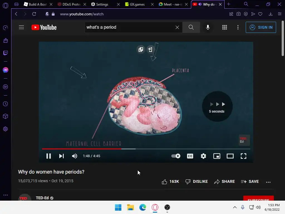Go back to previous page
Viewport: 285px width, 214px height.
point(16,14)
